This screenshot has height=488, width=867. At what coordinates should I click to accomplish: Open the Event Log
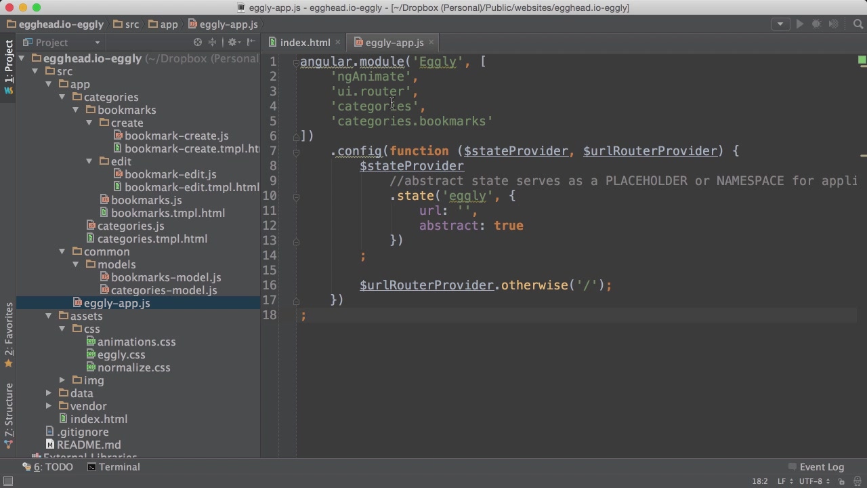tap(816, 467)
